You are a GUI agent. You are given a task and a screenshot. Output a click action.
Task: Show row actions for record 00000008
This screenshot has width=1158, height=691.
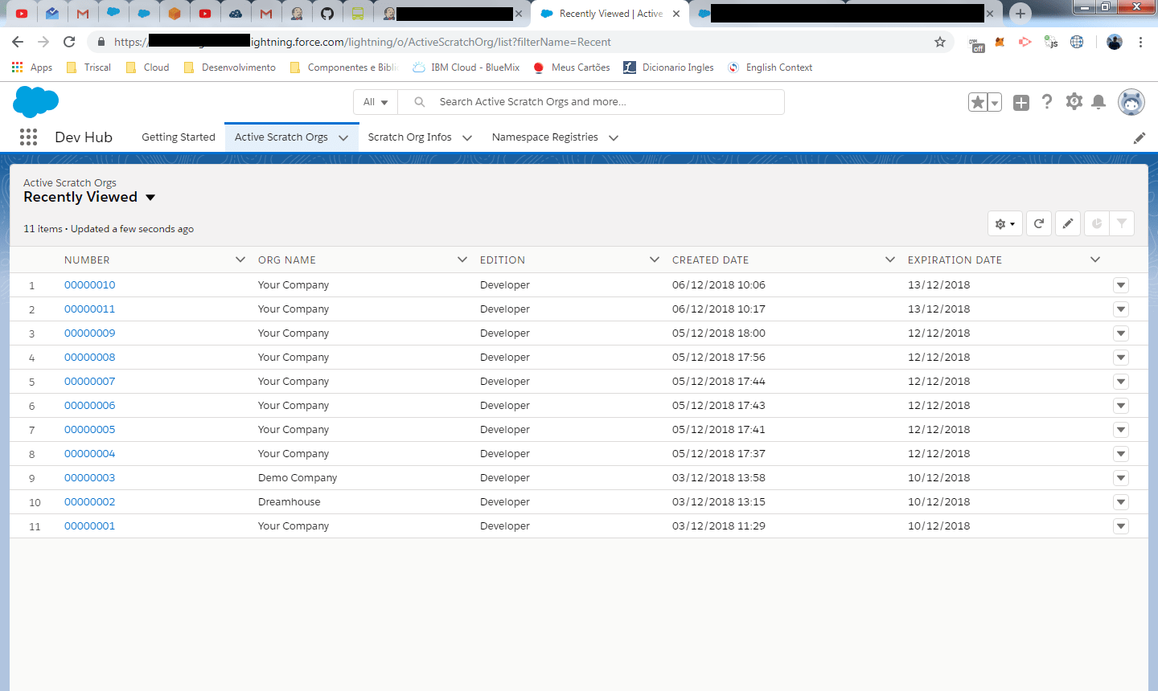click(x=1121, y=358)
